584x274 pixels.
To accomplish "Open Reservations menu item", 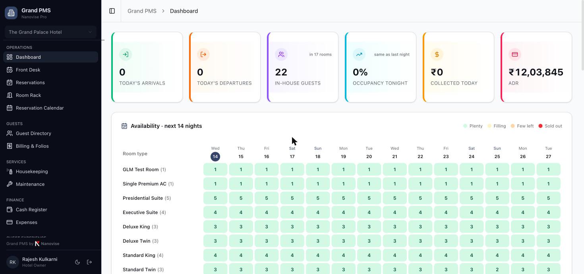I will [x=50, y=83].
